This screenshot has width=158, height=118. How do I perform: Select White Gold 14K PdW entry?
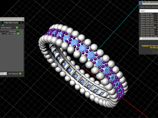tap(149, 36)
